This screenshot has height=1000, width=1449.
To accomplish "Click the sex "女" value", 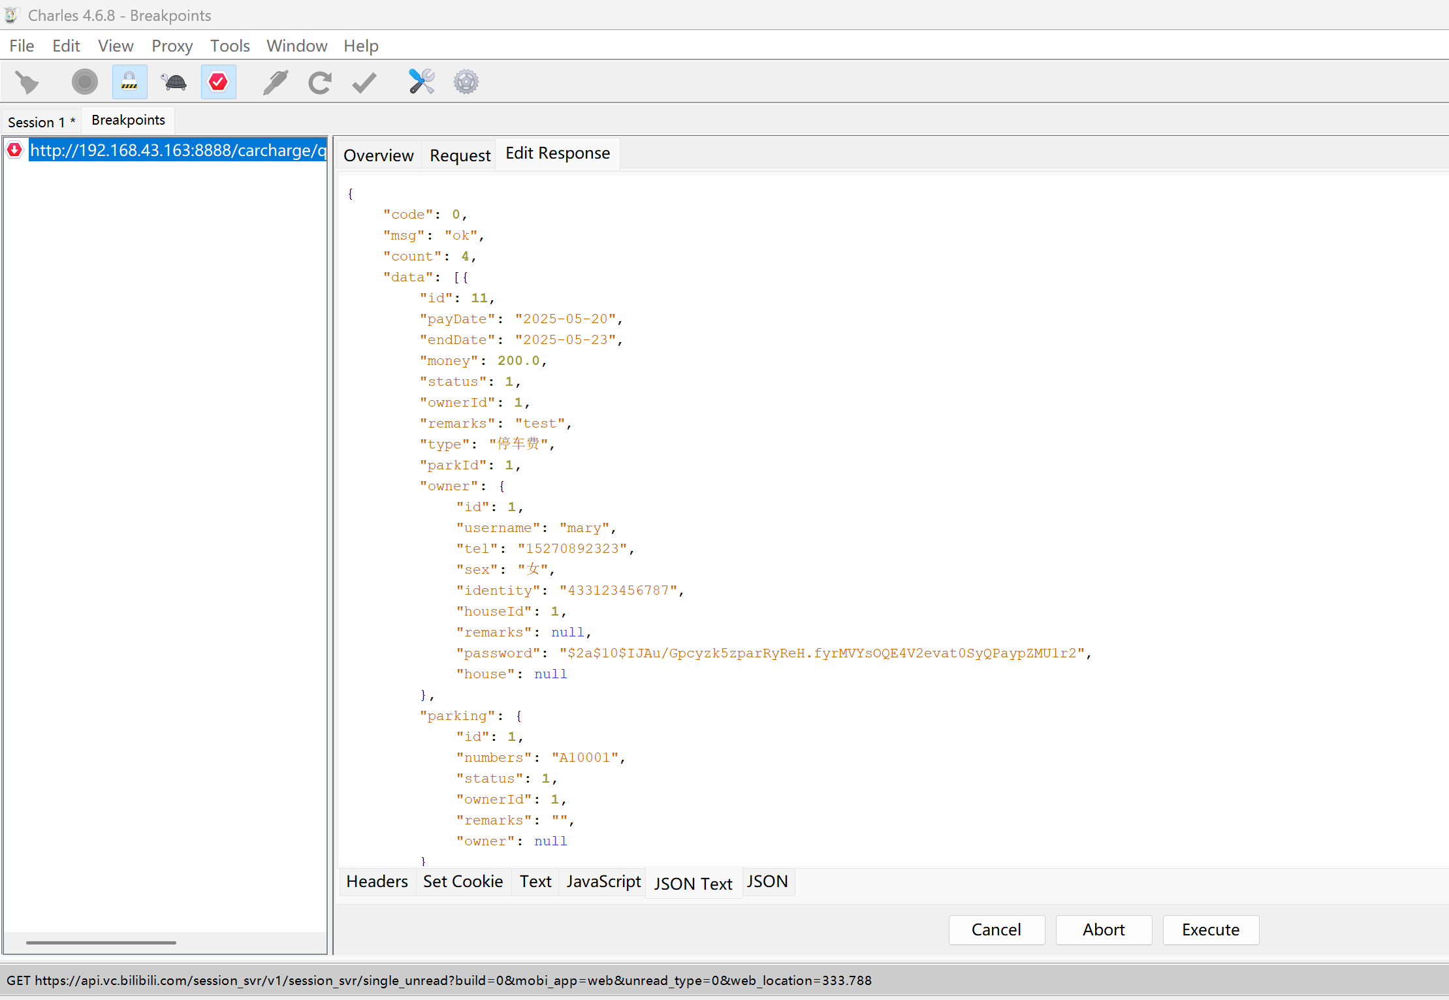I will [x=533, y=570].
